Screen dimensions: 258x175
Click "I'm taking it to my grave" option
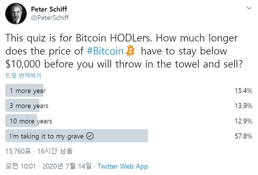pyautogui.click(x=46, y=136)
